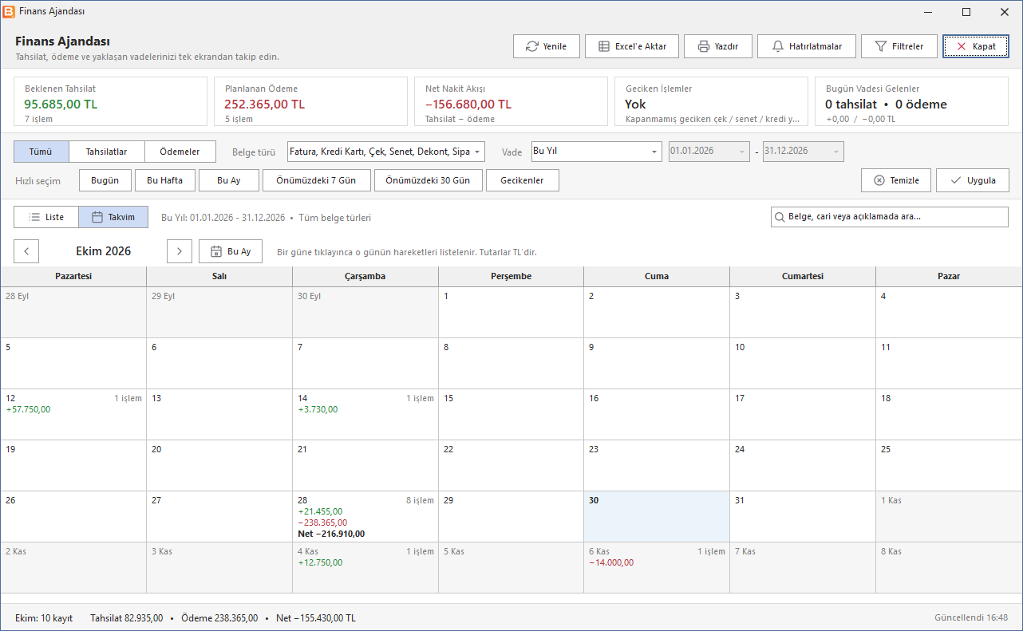
Task: Open the Net Nakit Akışı card
Action: click(511, 101)
